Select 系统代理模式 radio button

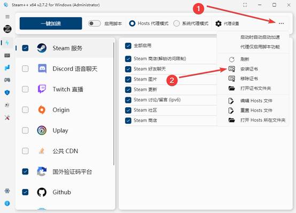click(x=176, y=23)
